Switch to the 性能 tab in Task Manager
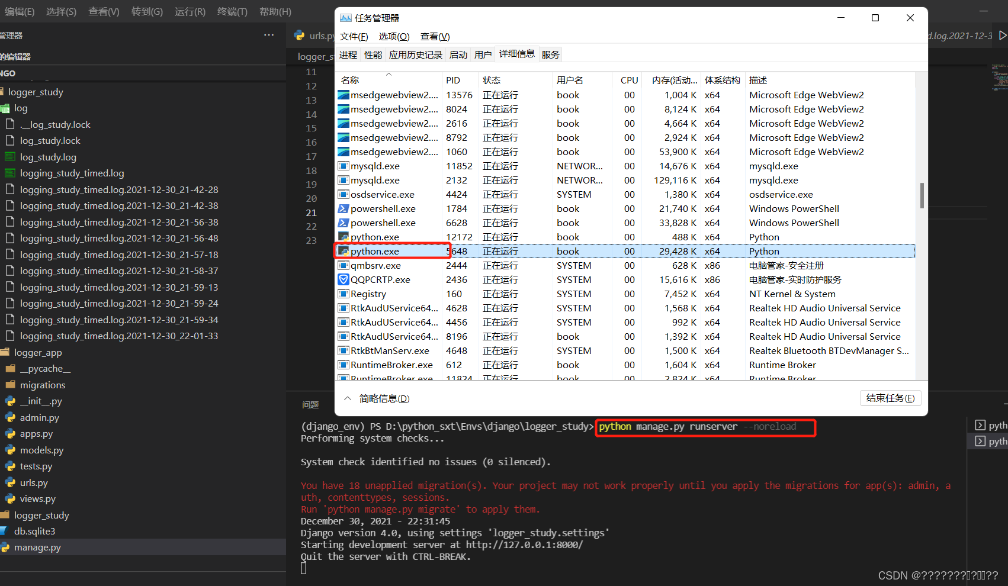The height and width of the screenshot is (586, 1008). click(373, 54)
